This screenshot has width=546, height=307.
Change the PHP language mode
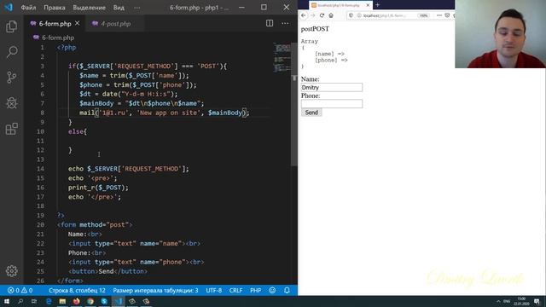click(x=255, y=290)
